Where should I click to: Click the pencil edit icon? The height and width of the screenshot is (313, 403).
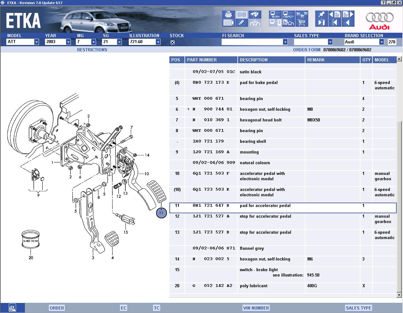[241, 23]
